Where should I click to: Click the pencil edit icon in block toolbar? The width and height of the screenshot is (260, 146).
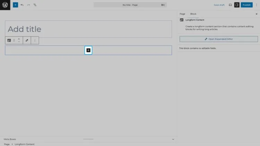point(27,40)
